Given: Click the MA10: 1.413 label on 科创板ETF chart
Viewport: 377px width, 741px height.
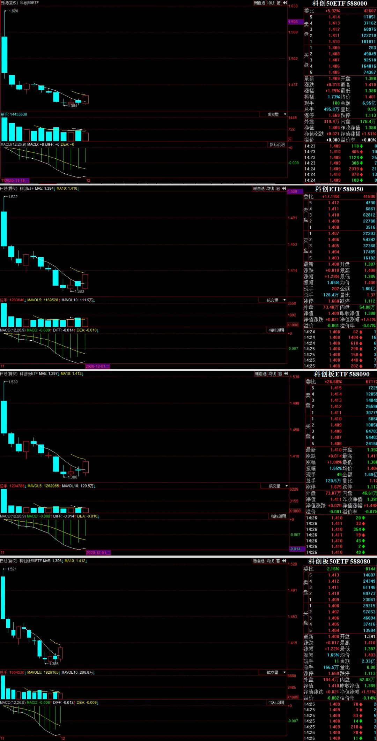Looking at the screenshot, I should (72, 374).
